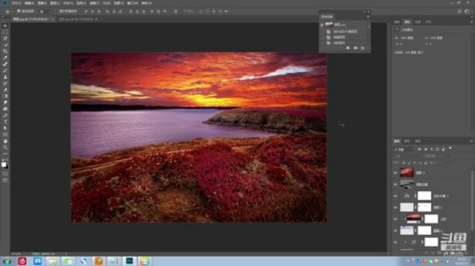Toggle the Auto-Select checkbox in options bar
The height and width of the screenshot is (266, 475).
tap(18, 11)
